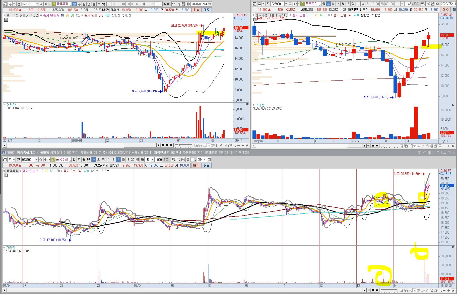Viewport: 457px width, 294px height.
Task: Click sound icon in top-left chart toolbar
Action: tap(46, 4)
